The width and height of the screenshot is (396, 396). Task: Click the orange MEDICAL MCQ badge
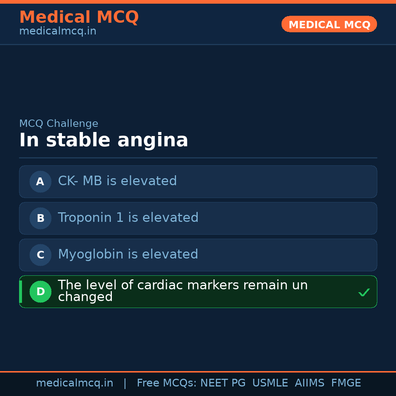[x=329, y=24]
